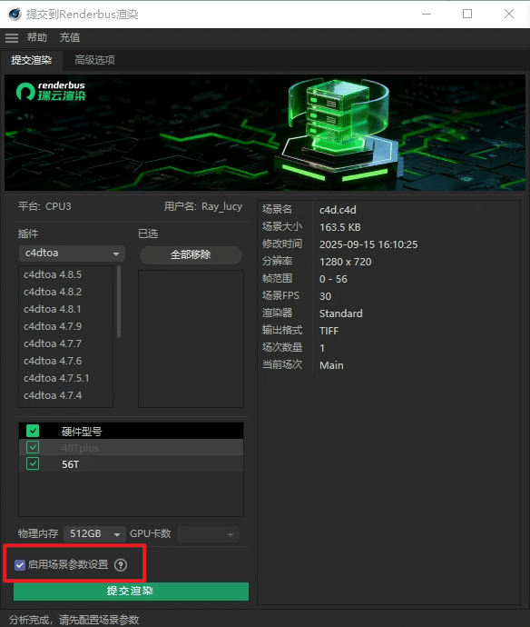Image resolution: width=530 pixels, height=627 pixels.
Task: Select c4dtoa 4.8.5 in plugin list
Action: [x=53, y=274]
